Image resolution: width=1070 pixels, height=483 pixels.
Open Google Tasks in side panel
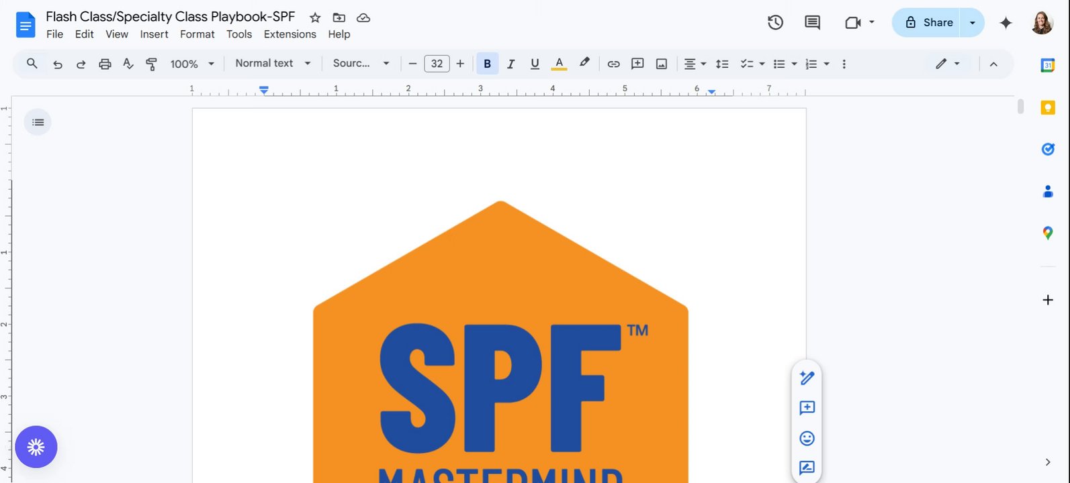1048,149
